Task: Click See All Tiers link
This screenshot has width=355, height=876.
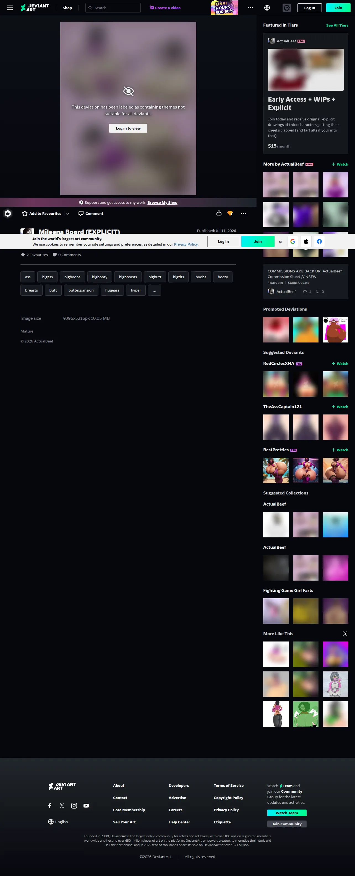Action: (x=337, y=25)
